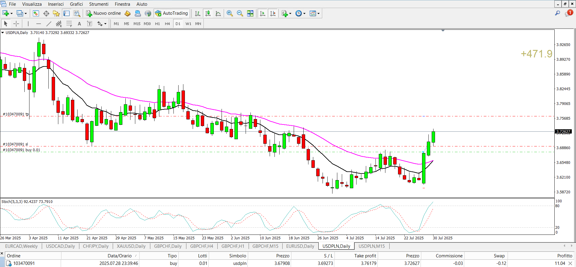Select the horizontal line tool

[x=38, y=23]
